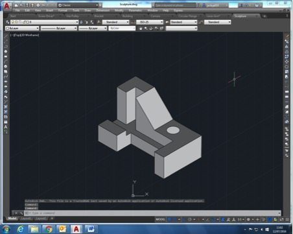Toggle the MODEL space button in status bar

[161, 219]
